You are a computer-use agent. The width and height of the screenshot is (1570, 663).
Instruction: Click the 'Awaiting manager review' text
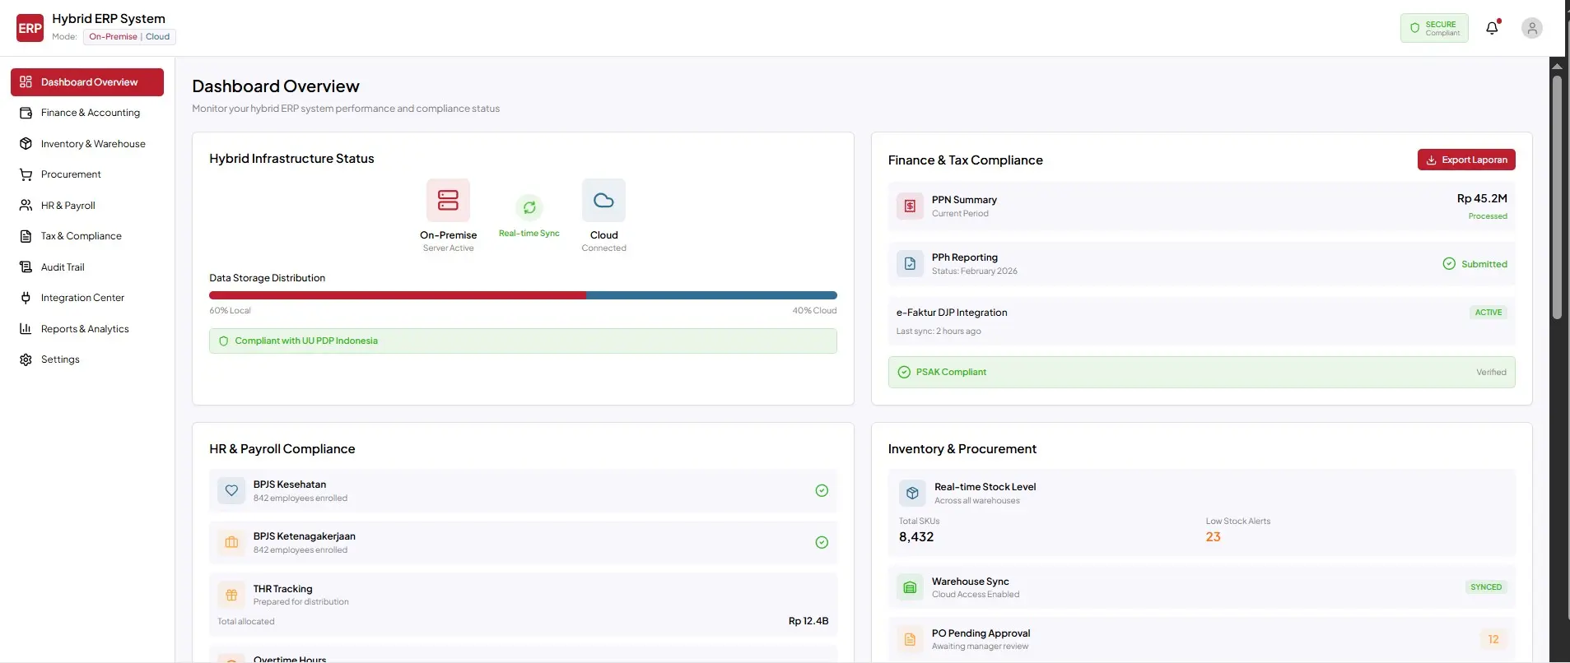point(980,647)
